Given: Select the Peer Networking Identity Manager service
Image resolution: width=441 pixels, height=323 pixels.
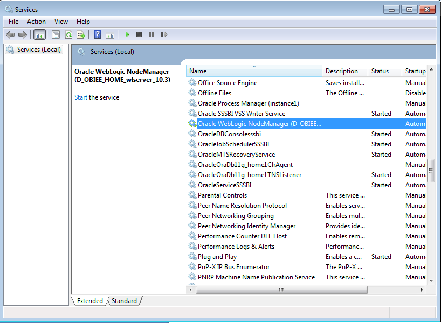Looking at the screenshot, I should [x=247, y=226].
